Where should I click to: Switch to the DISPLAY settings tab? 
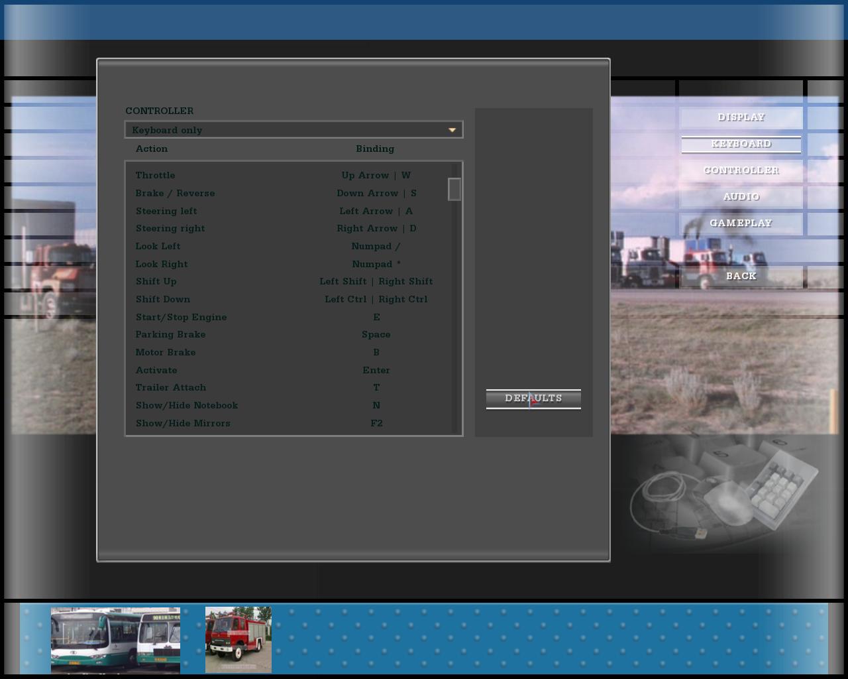741,117
